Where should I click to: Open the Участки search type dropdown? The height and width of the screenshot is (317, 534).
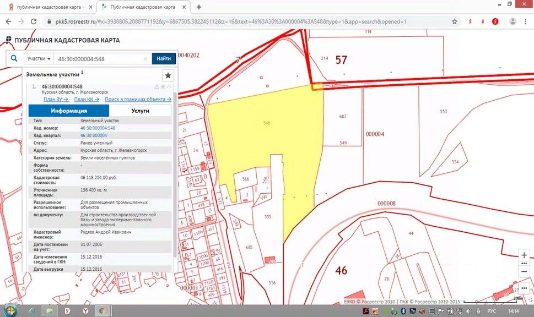pyautogui.click(x=39, y=58)
